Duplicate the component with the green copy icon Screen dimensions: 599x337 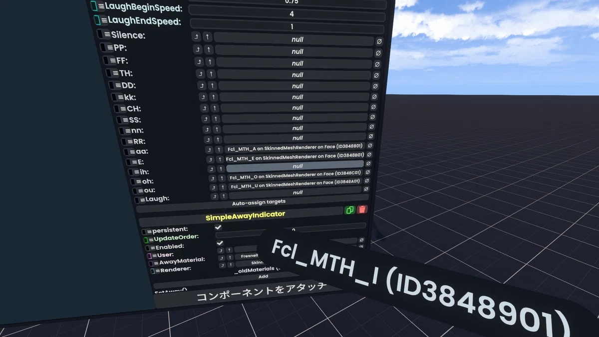[350, 210]
